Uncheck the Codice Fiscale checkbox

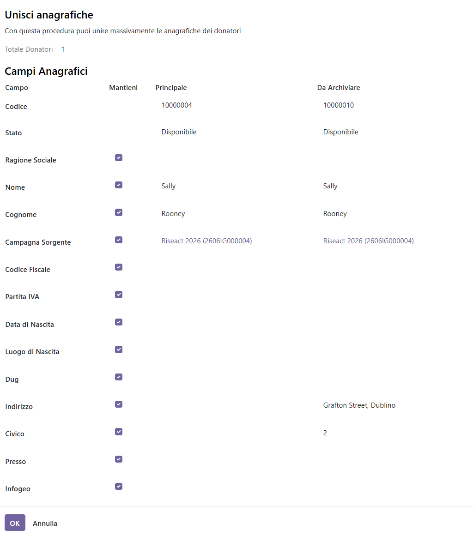click(x=119, y=267)
